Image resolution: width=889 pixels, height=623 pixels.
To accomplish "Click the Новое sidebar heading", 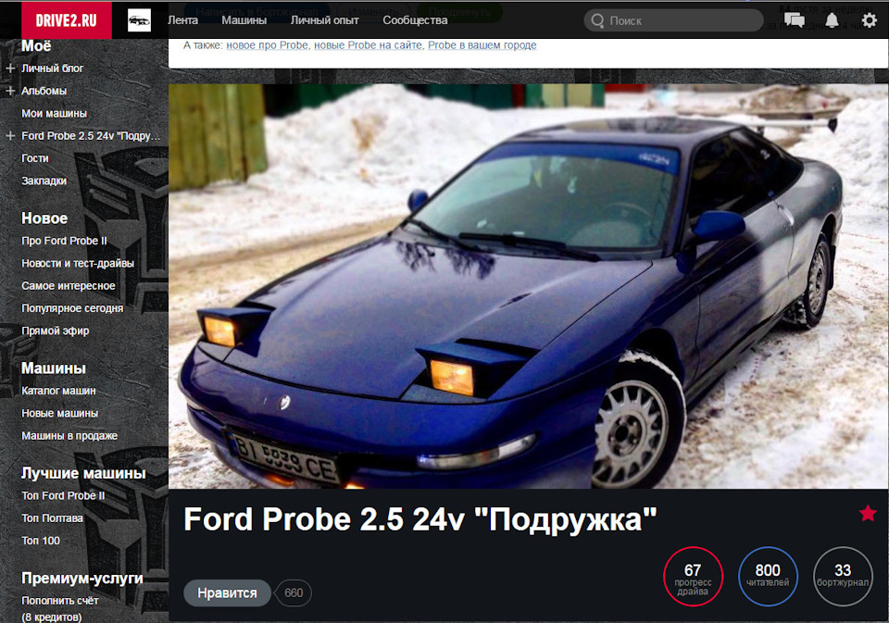I will (x=44, y=218).
